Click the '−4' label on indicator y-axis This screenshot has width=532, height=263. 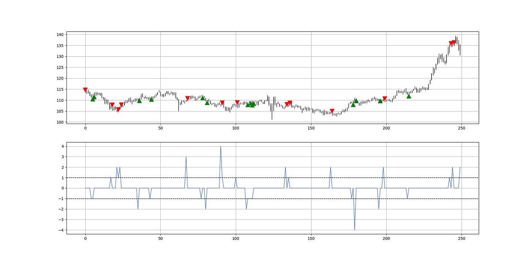click(61, 230)
